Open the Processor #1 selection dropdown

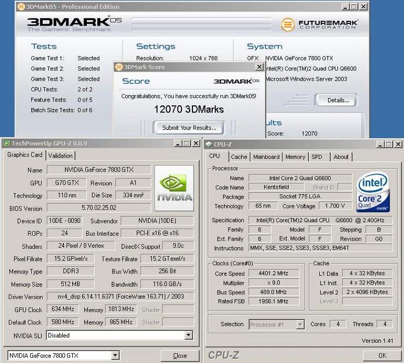(x=300, y=324)
